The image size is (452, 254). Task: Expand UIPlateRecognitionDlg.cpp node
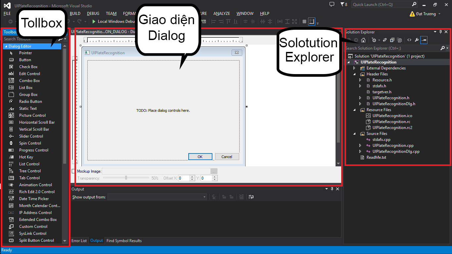[x=360, y=151]
